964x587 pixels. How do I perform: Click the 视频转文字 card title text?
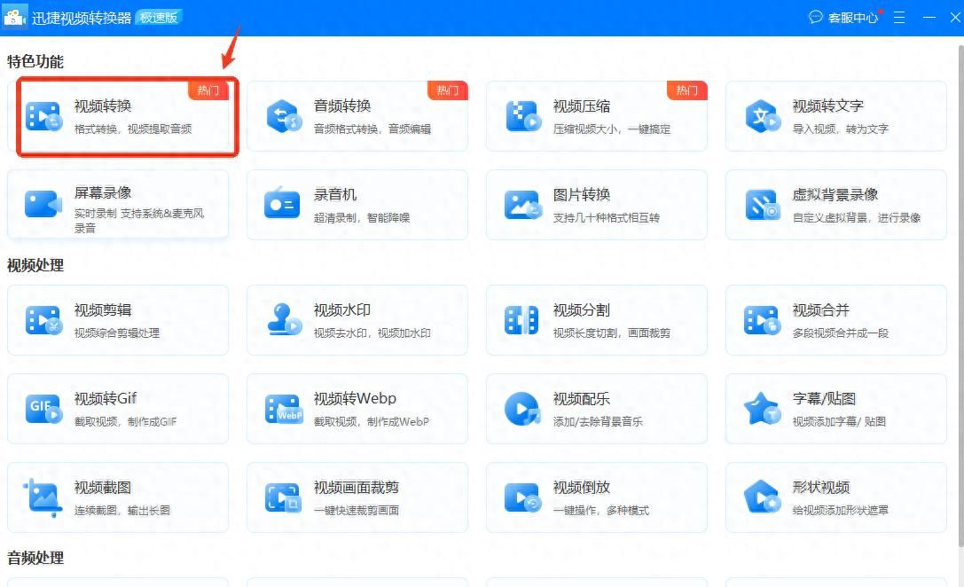tap(828, 106)
